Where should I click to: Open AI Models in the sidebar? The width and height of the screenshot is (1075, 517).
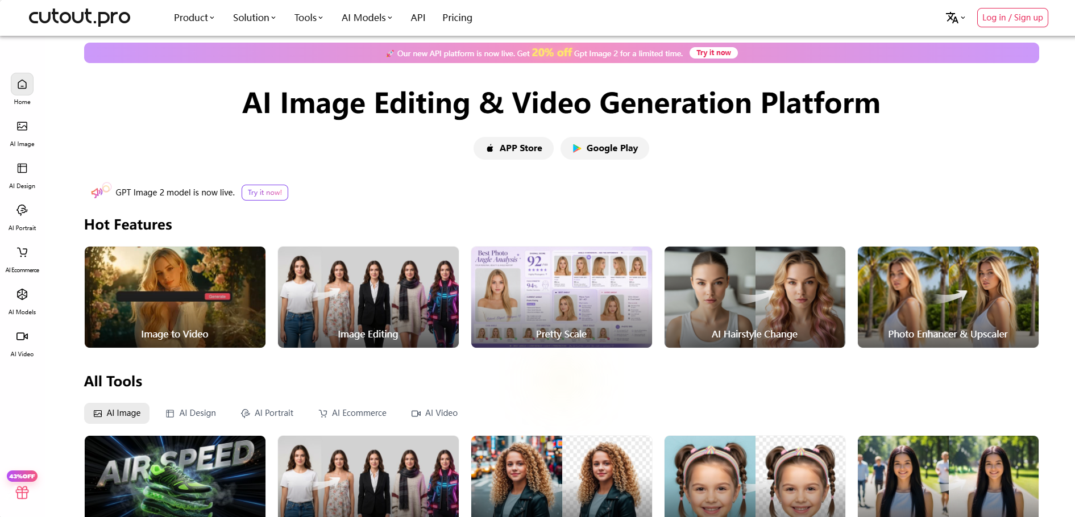pos(22,301)
